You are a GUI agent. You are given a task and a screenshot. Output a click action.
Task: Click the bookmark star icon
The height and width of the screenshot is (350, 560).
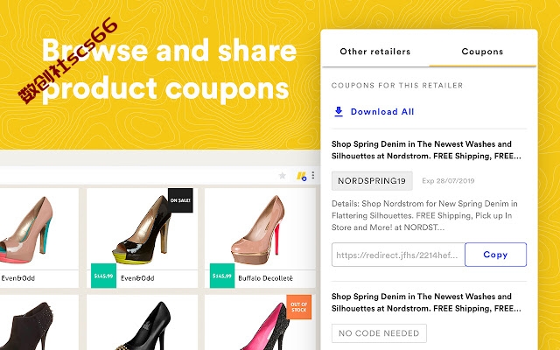282,175
